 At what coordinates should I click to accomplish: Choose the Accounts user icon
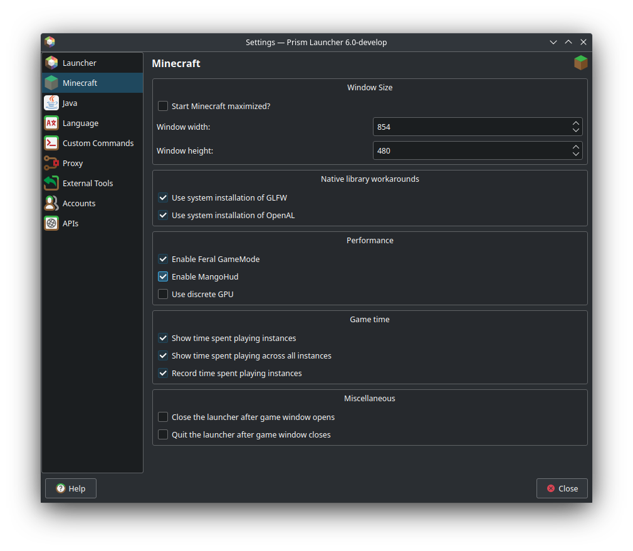(51, 203)
